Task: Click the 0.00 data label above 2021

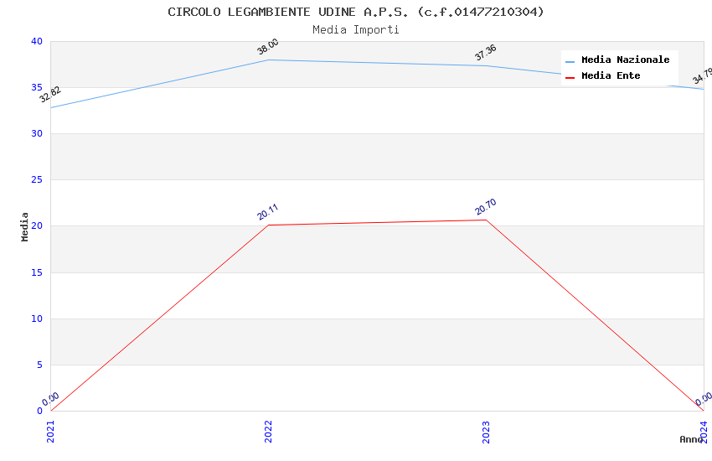Action: [50, 399]
